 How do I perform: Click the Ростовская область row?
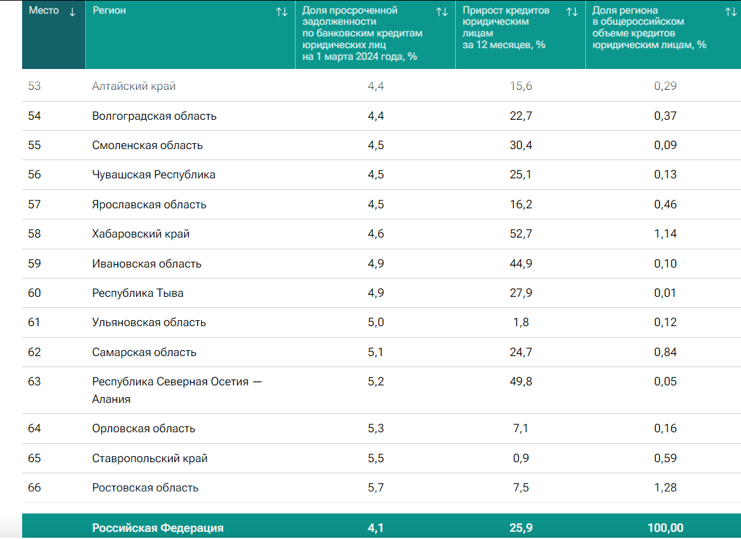(x=145, y=488)
